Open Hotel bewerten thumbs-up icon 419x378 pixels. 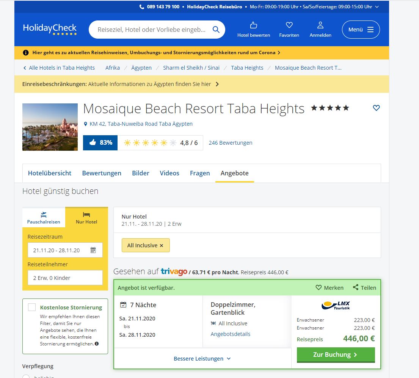(254, 25)
